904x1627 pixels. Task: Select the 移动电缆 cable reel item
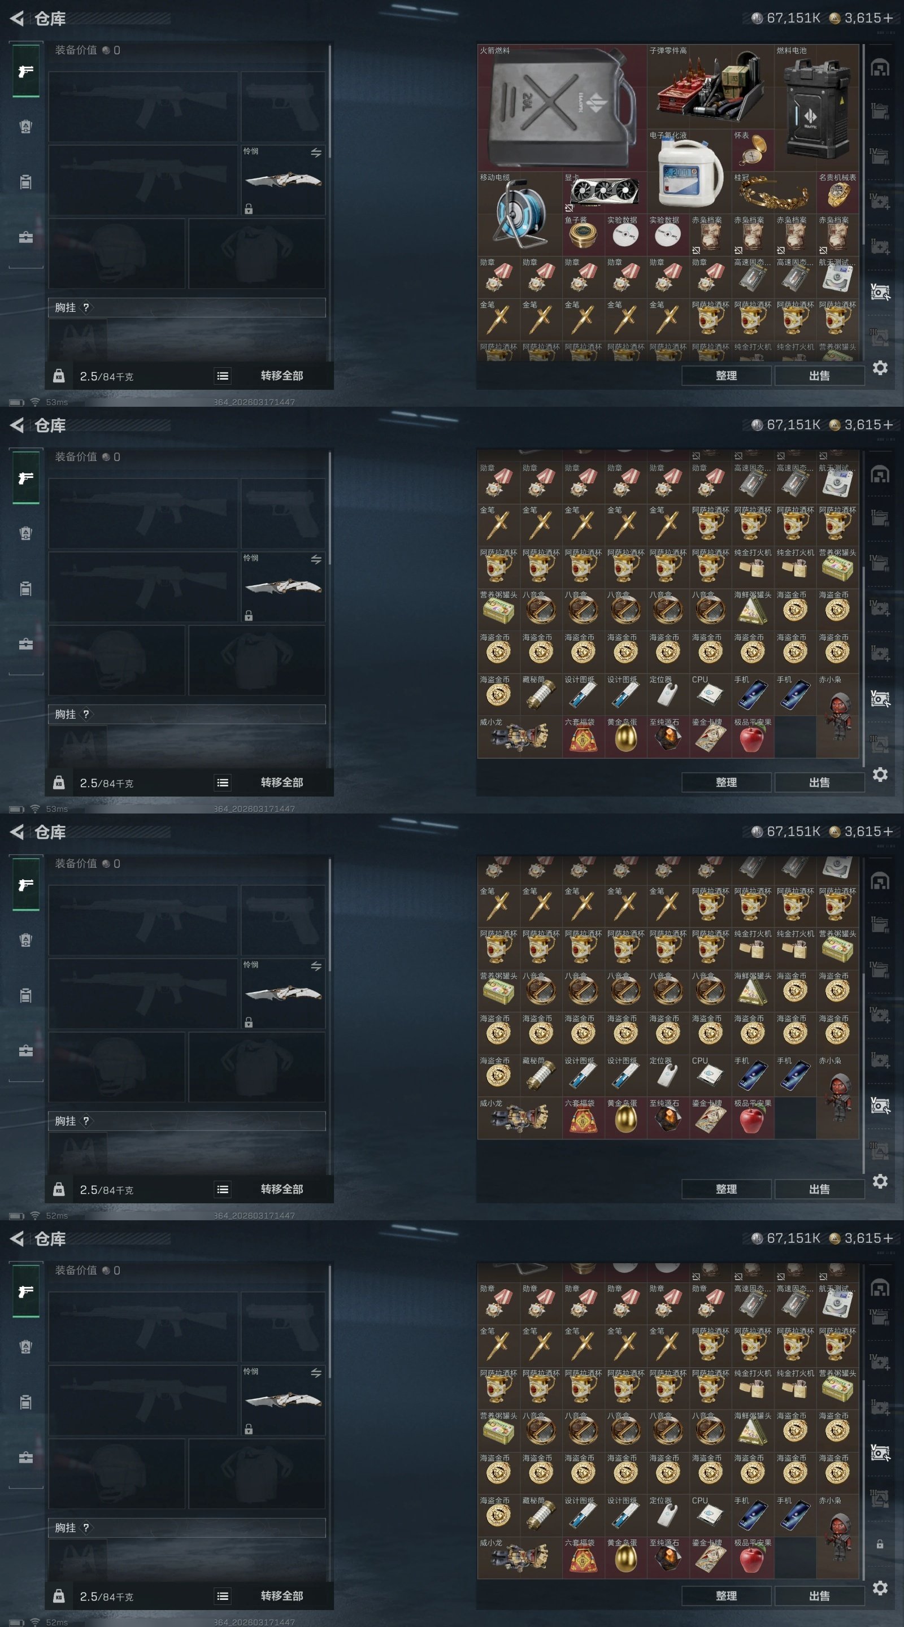click(519, 214)
